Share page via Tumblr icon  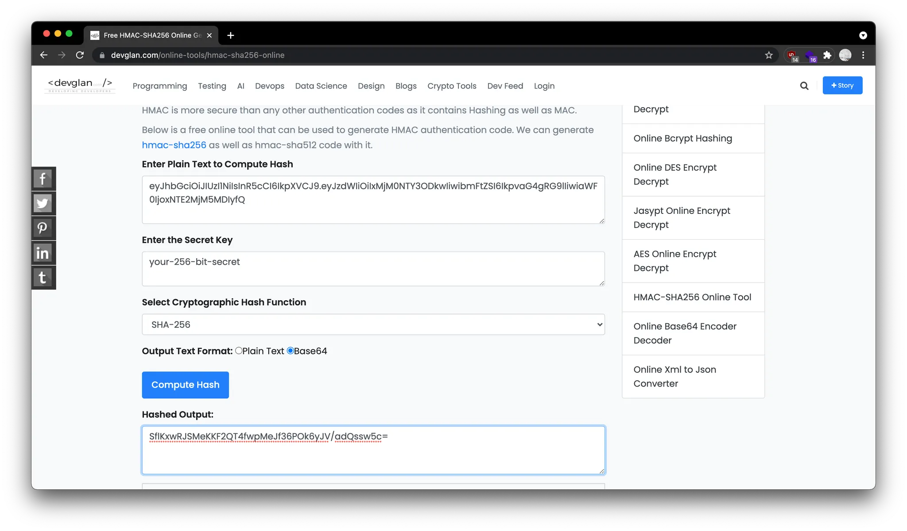[x=43, y=278]
